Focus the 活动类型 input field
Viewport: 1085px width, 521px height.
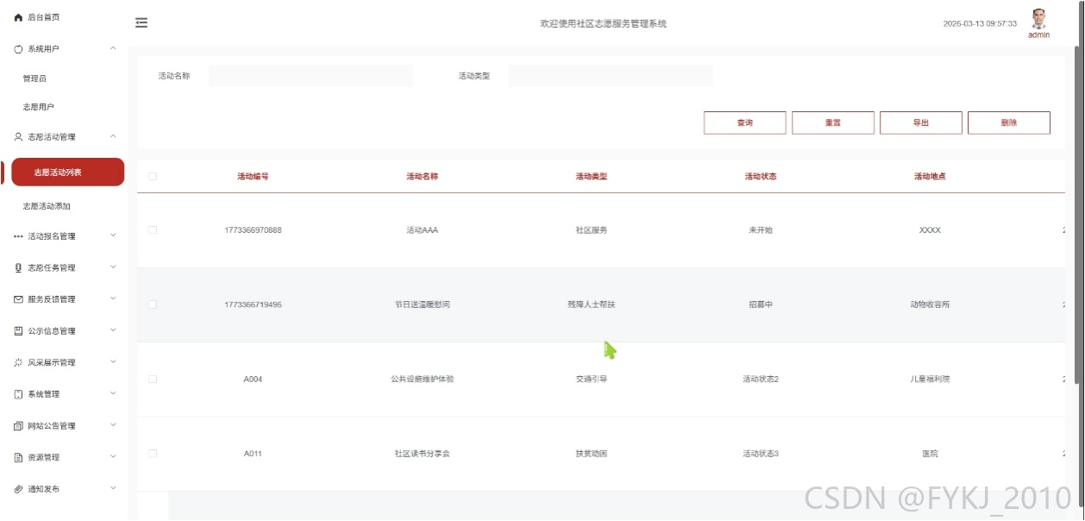tap(611, 76)
